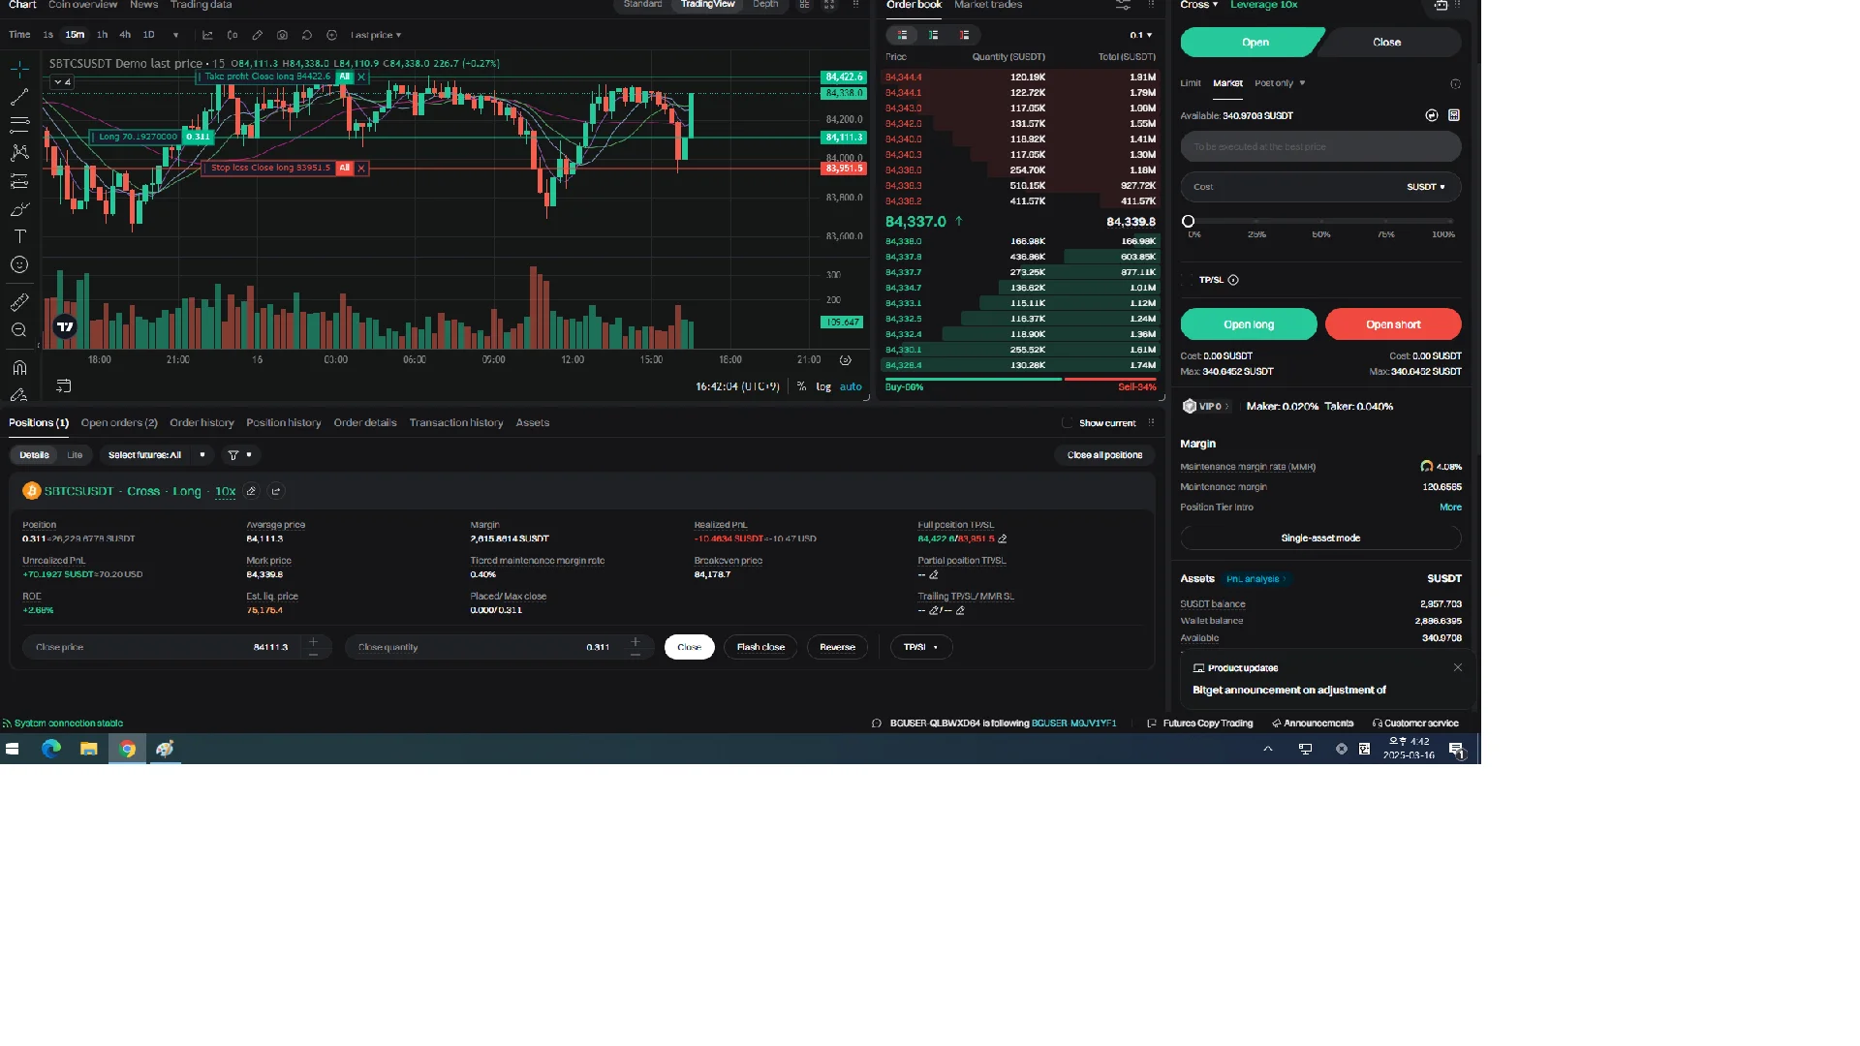This screenshot has width=1860, height=1046.
Task: Click the transfer funds icon beside Available
Action: (1432, 115)
